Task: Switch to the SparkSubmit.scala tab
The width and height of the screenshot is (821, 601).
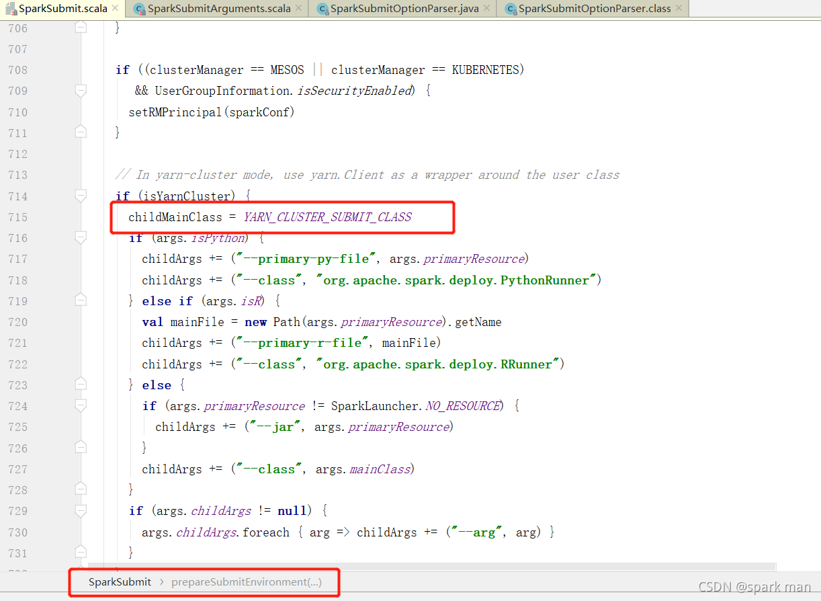Action: click(63, 9)
